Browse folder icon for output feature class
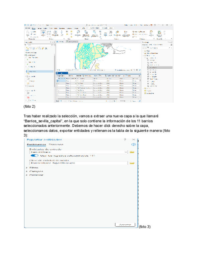The height and width of the screenshot is (279, 197). (132, 163)
